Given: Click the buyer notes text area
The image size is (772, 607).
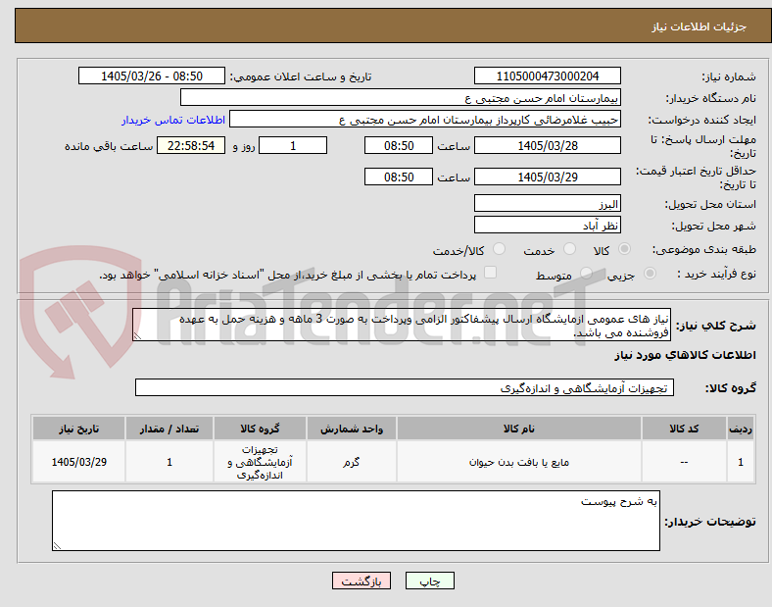Looking at the screenshot, I should tap(356, 521).
